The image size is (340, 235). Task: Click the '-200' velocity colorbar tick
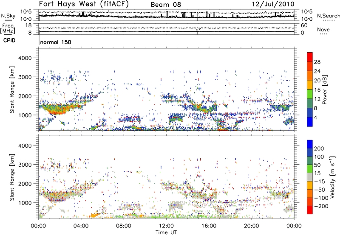pyautogui.click(x=321, y=206)
